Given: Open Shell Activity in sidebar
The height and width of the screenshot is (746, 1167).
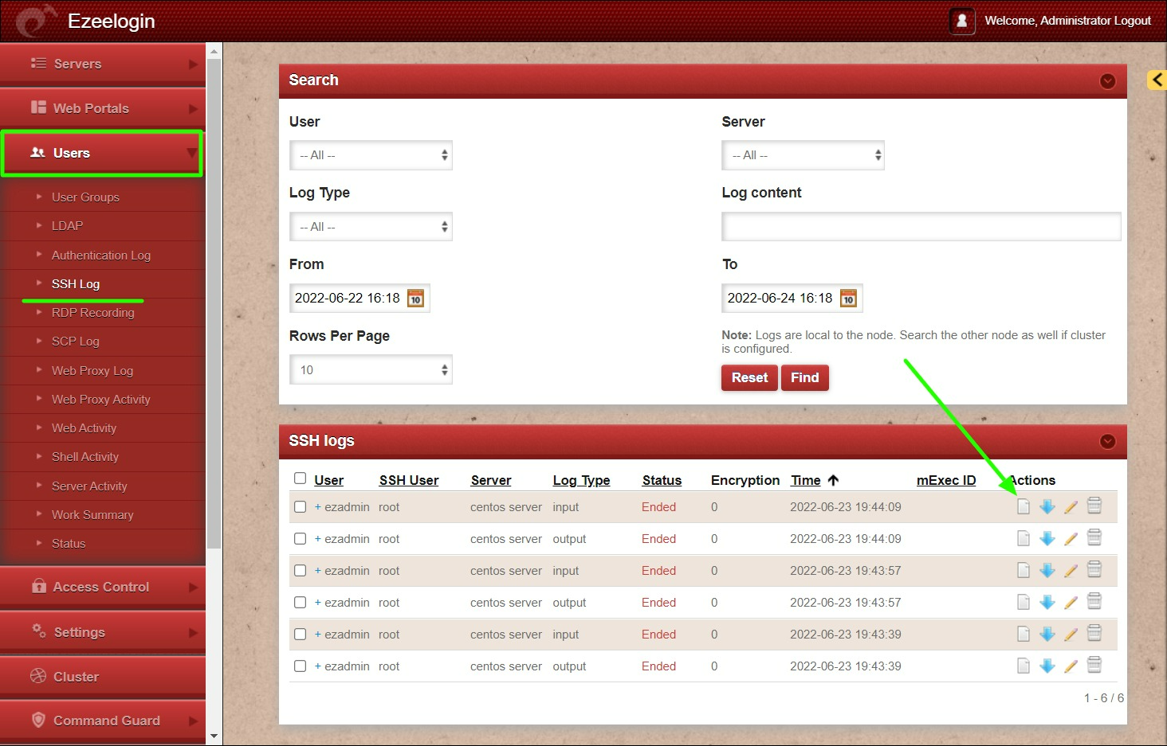Looking at the screenshot, I should coord(85,456).
